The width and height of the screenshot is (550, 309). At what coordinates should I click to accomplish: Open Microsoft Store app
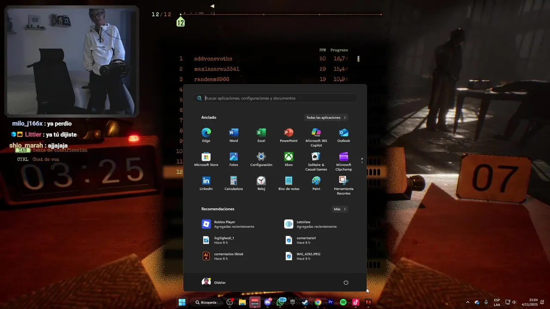tap(206, 159)
